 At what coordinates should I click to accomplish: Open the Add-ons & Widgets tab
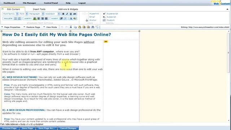pos(68,9)
